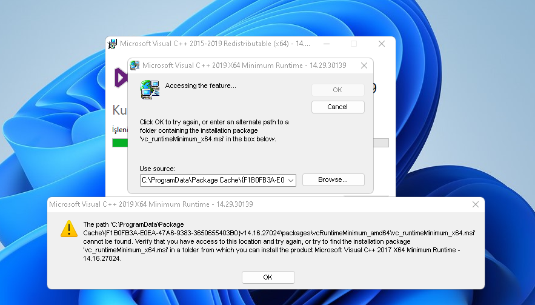Click the 'Use source:' label
This screenshot has width=535, height=305.
157,169
